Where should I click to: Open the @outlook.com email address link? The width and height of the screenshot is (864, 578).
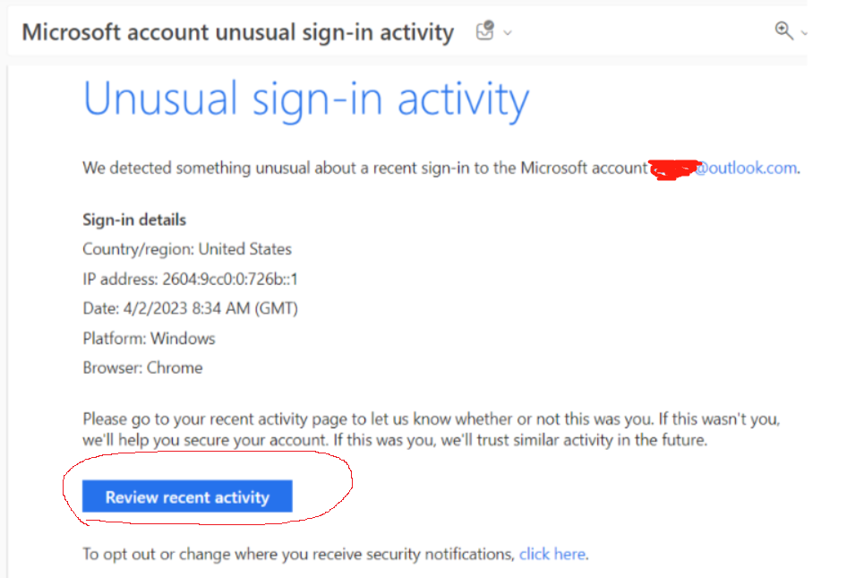click(x=745, y=168)
